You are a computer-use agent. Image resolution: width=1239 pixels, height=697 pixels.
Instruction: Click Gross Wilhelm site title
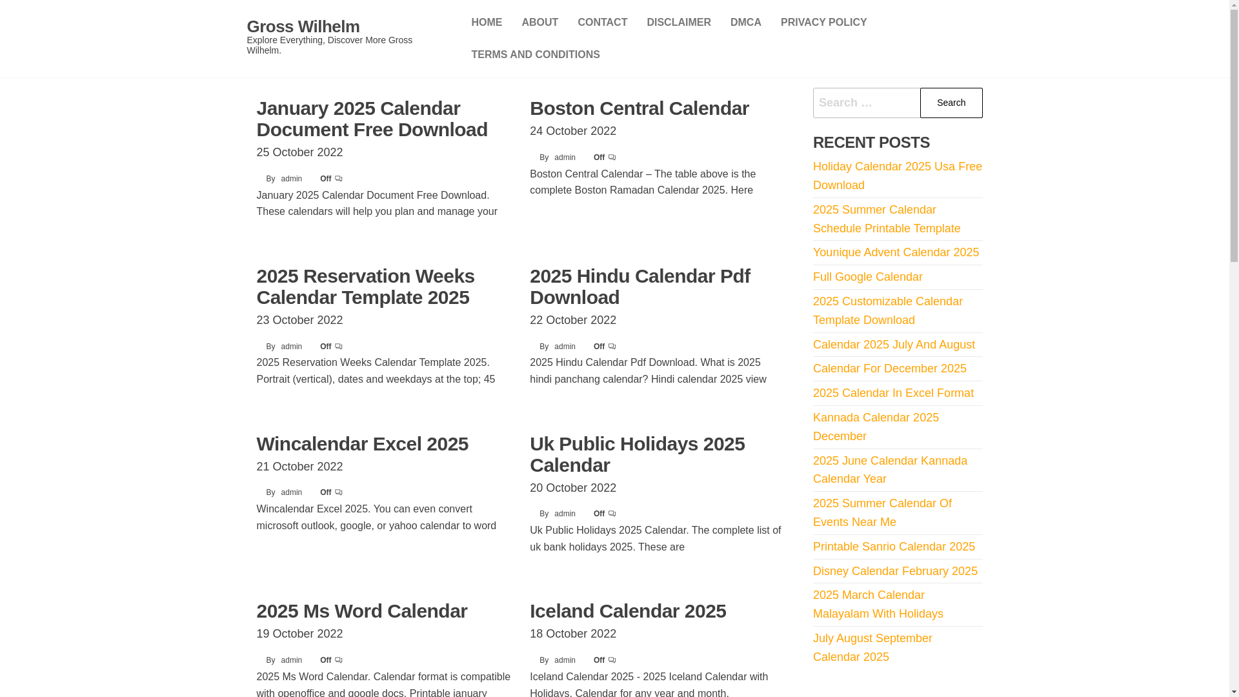pos(303,26)
